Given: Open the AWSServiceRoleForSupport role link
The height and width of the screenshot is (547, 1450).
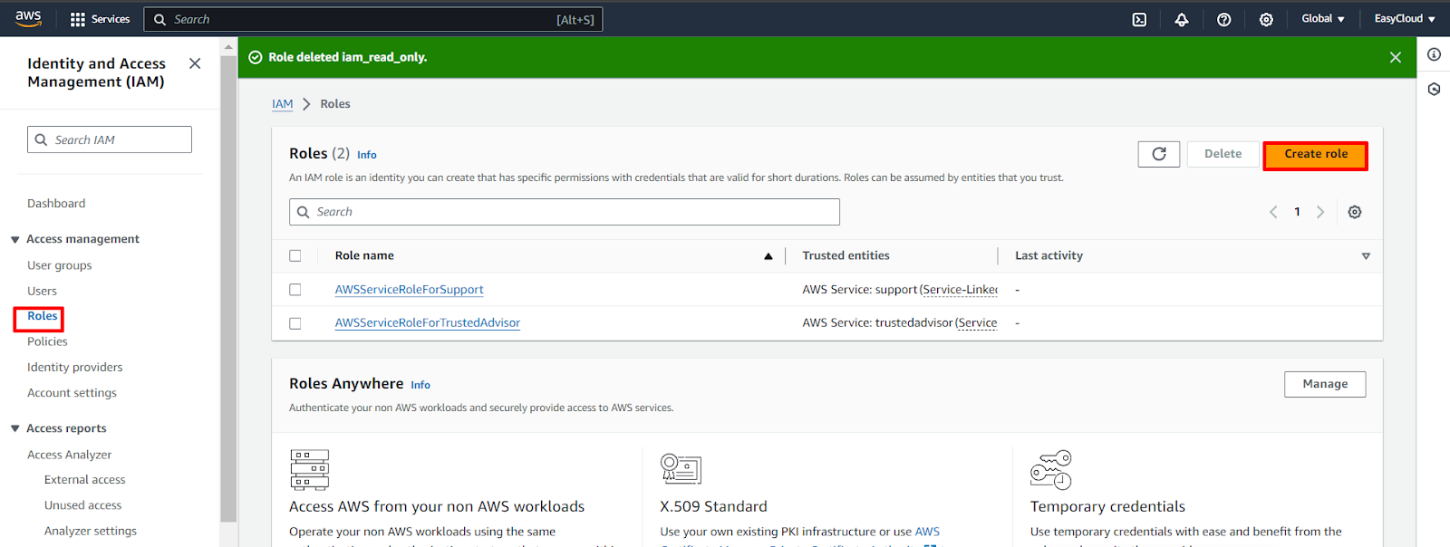Looking at the screenshot, I should coord(409,290).
